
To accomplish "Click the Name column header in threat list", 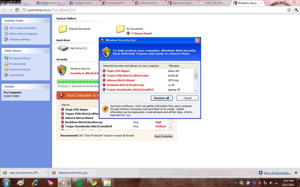I will 65,105.
